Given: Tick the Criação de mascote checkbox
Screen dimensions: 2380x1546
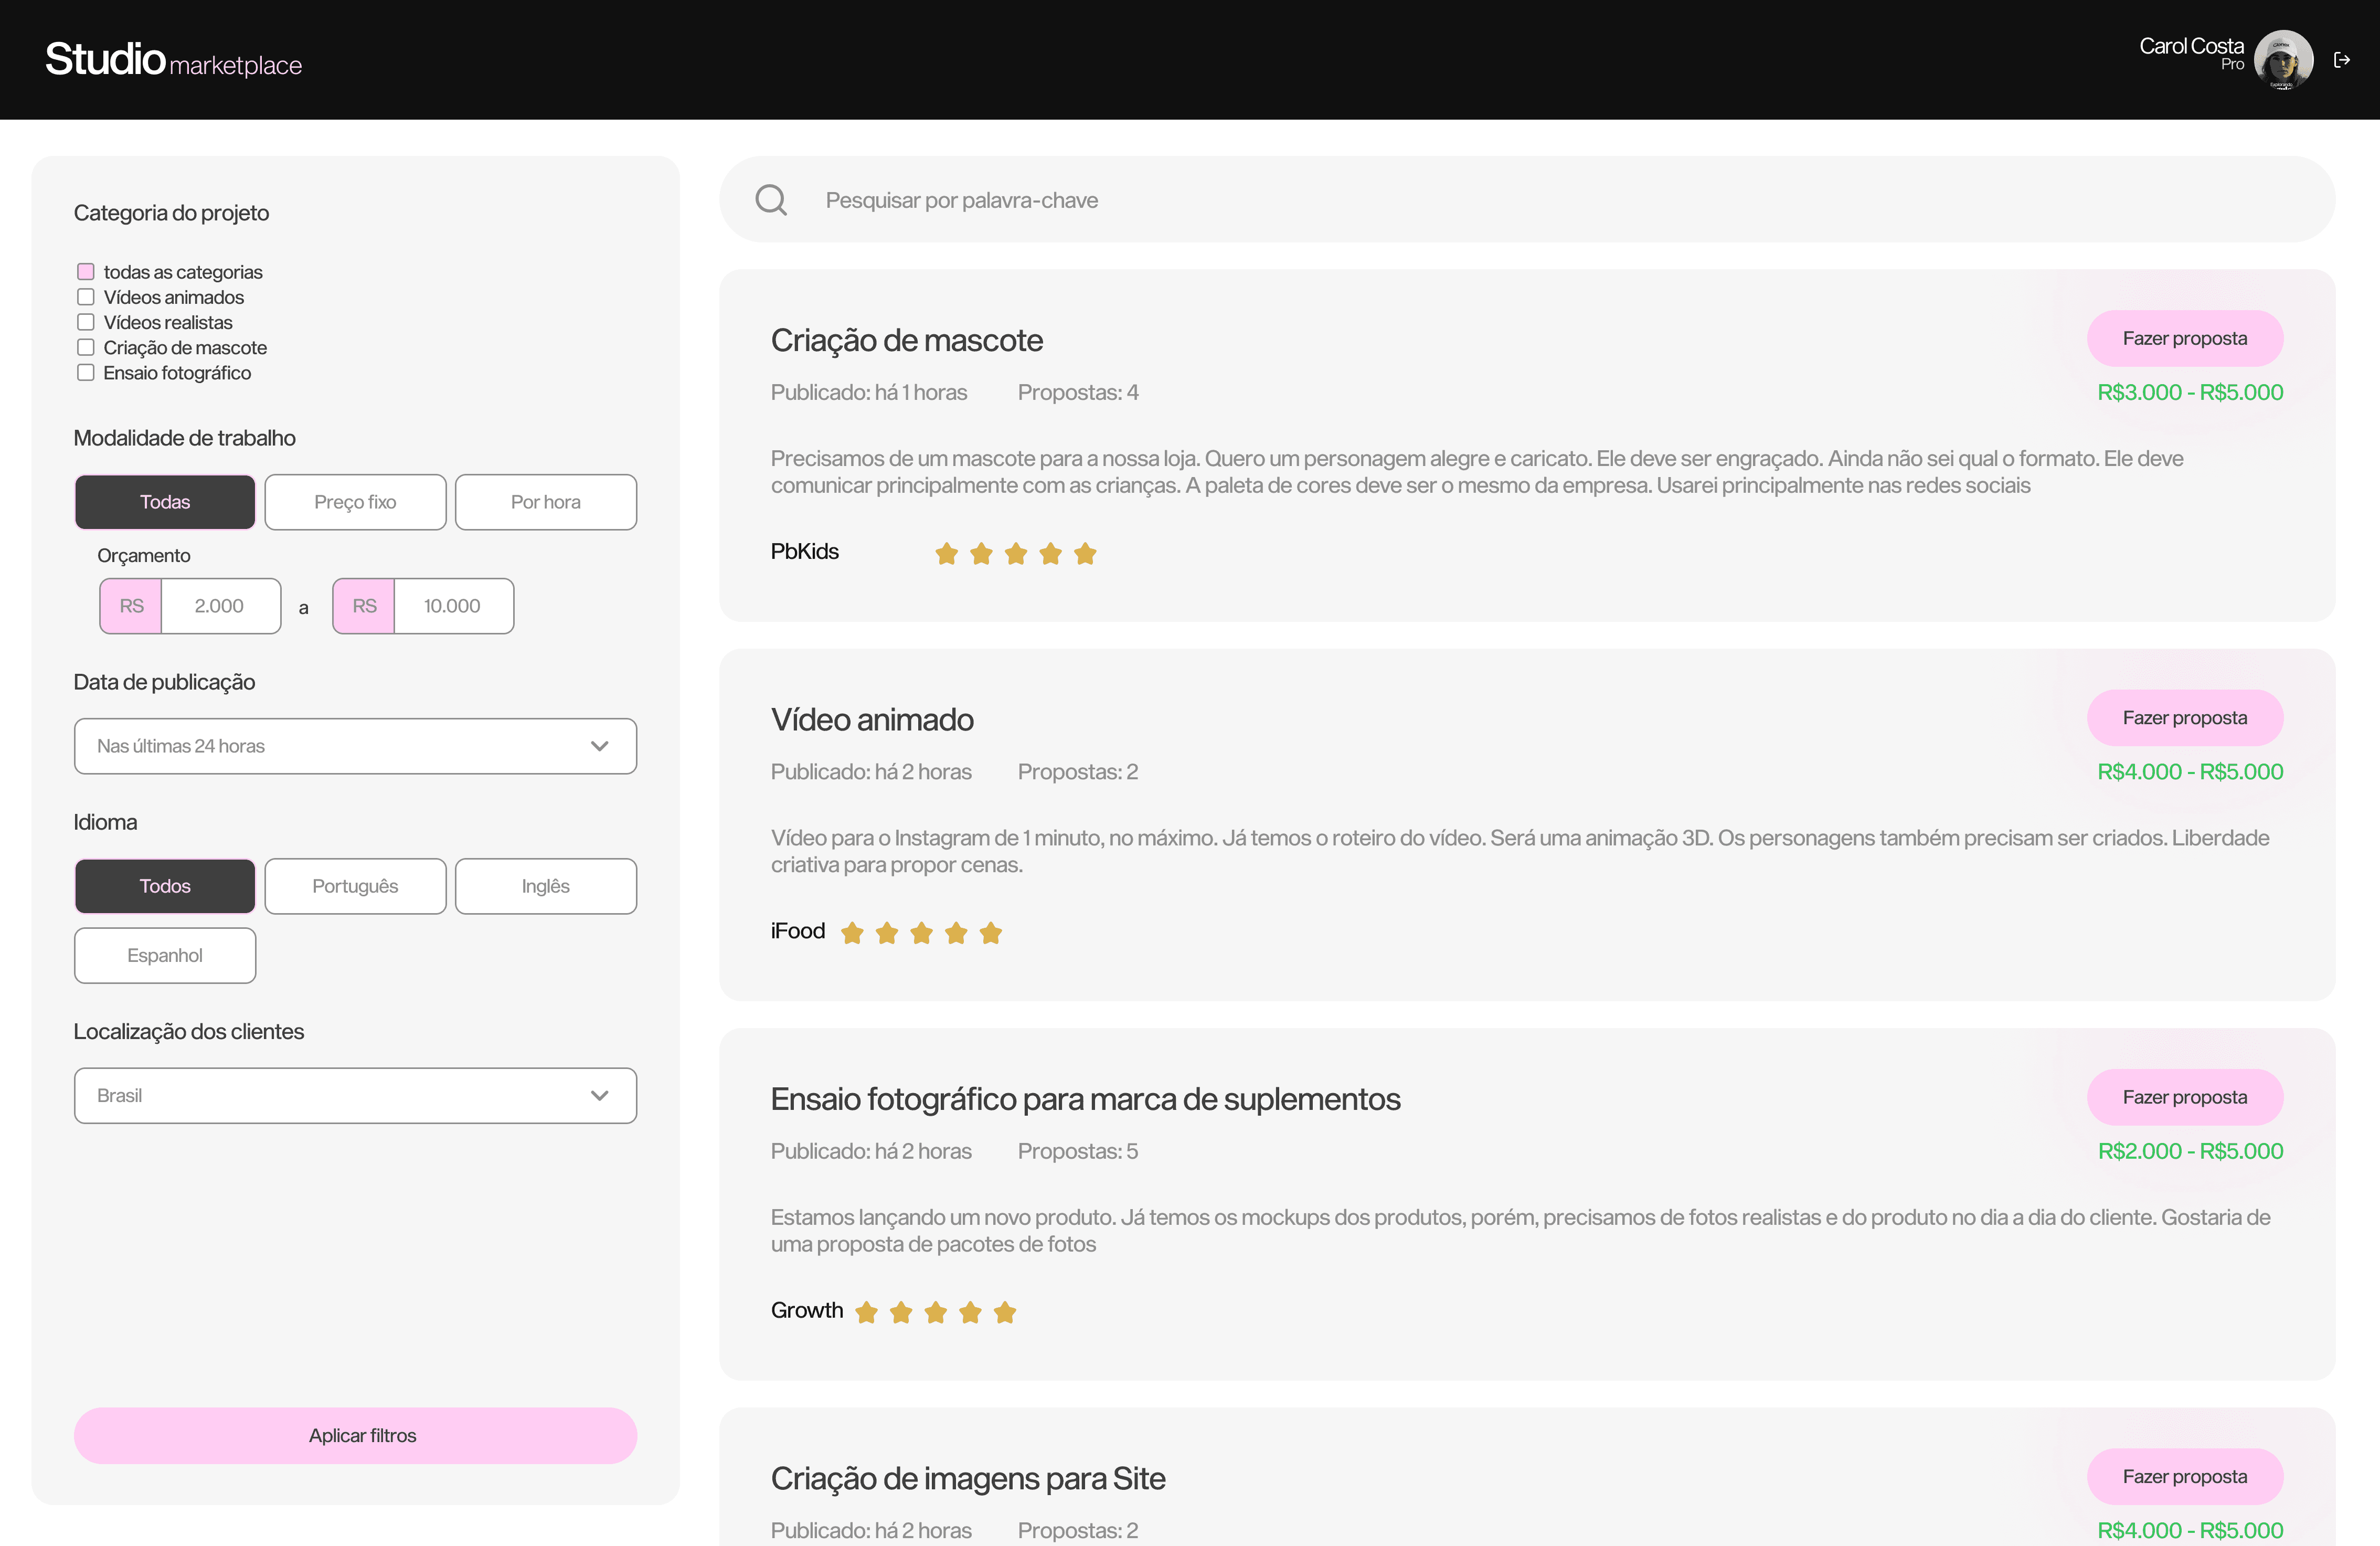Looking at the screenshot, I should [x=86, y=347].
